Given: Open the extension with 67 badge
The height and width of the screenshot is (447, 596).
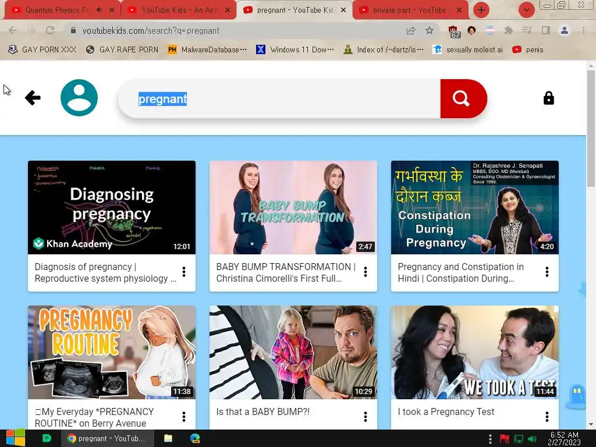Looking at the screenshot, I should click(x=454, y=31).
